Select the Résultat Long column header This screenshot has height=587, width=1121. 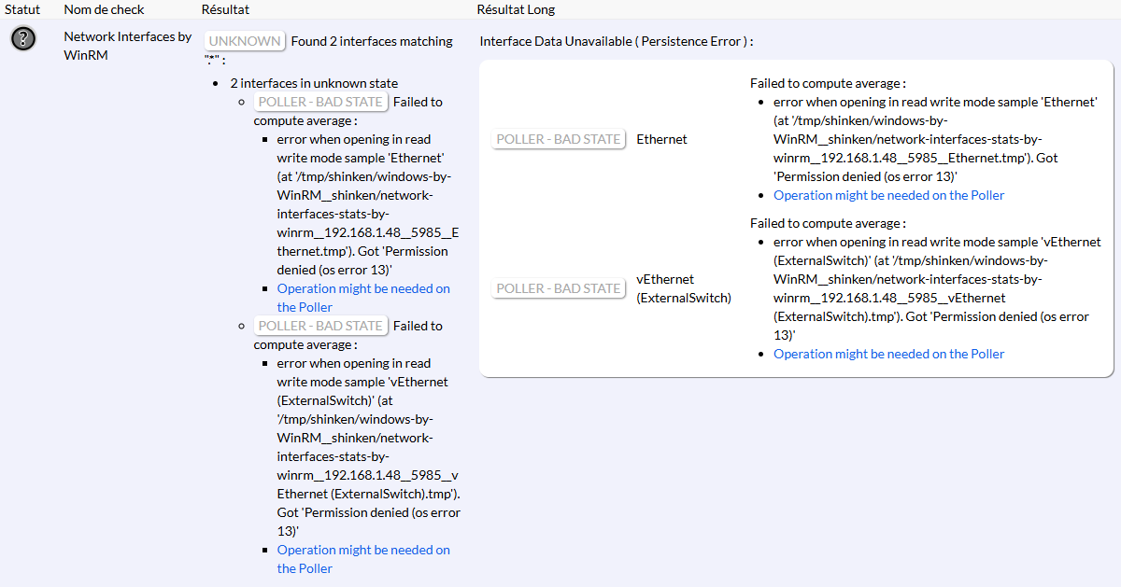(516, 9)
